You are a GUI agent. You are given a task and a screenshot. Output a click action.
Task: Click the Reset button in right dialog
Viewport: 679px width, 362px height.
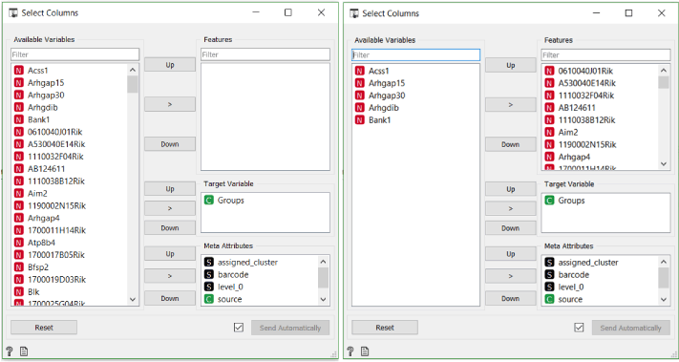pos(385,328)
